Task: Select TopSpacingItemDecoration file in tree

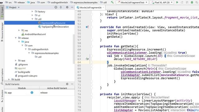Action: tap(55, 27)
